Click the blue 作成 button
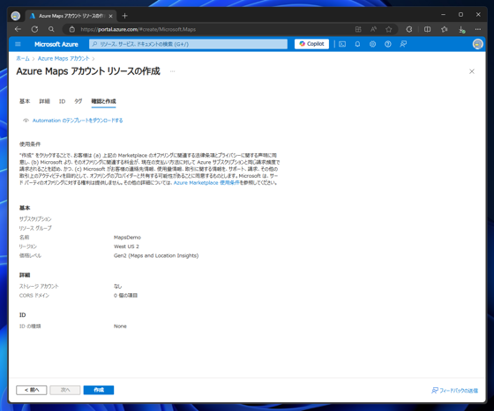 99,390
